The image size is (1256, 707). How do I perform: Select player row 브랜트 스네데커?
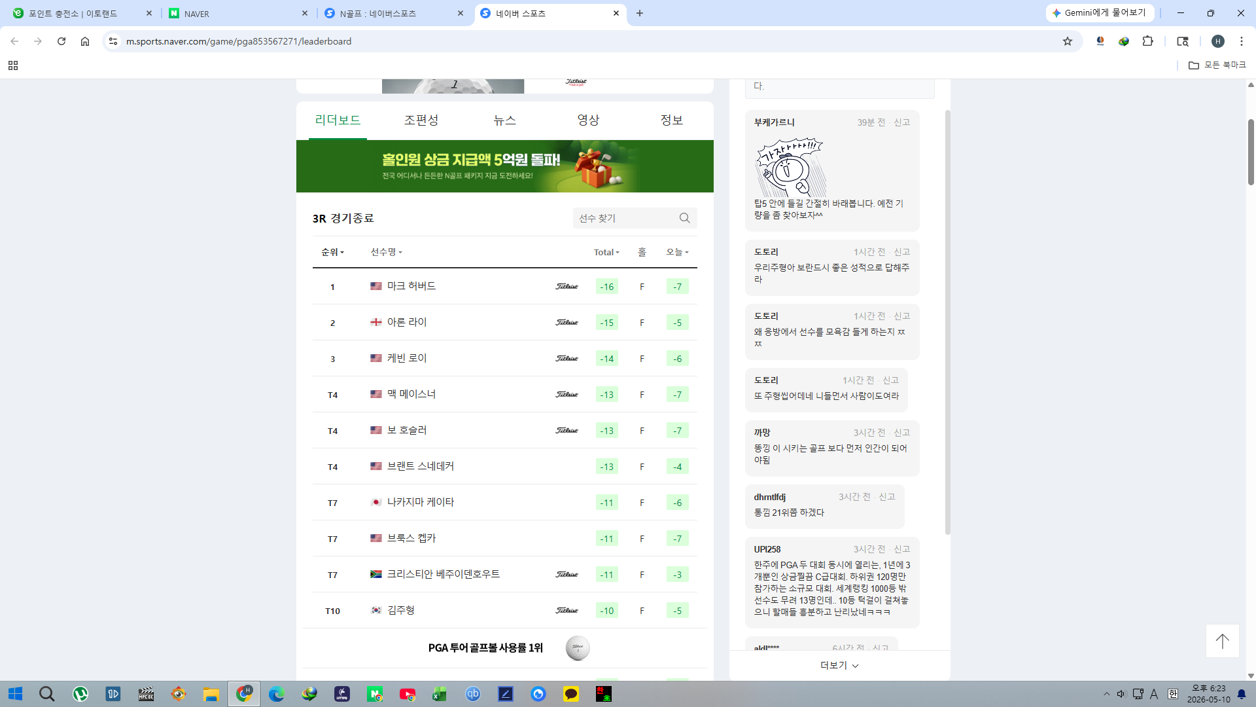tap(505, 467)
